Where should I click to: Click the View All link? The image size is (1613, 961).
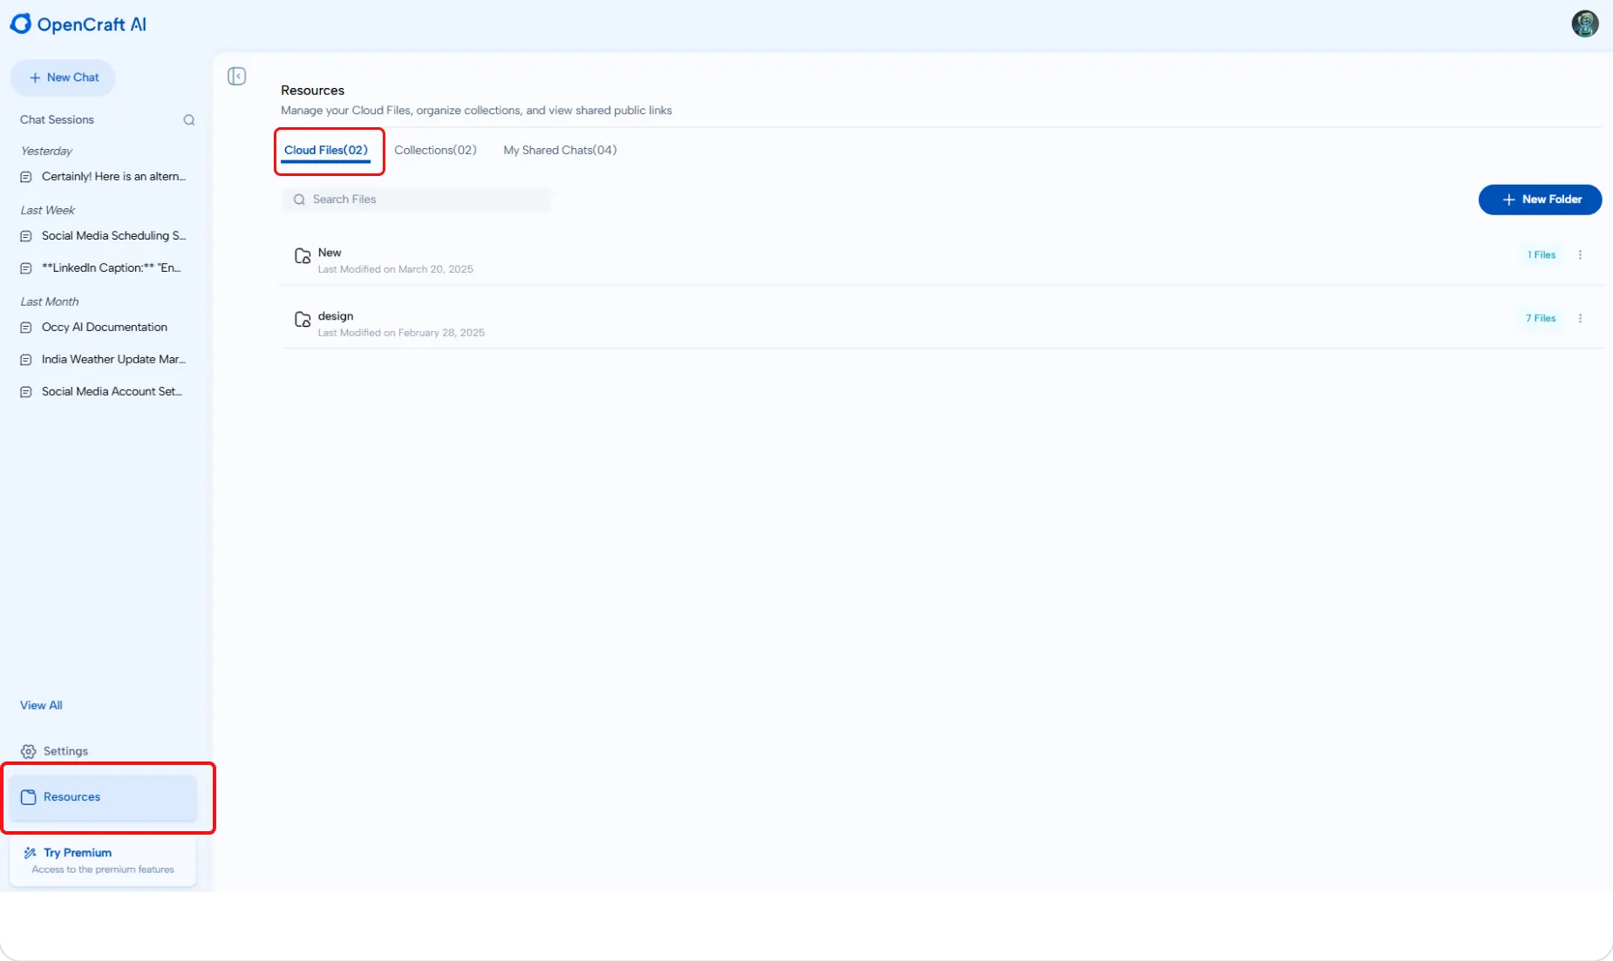point(40,705)
